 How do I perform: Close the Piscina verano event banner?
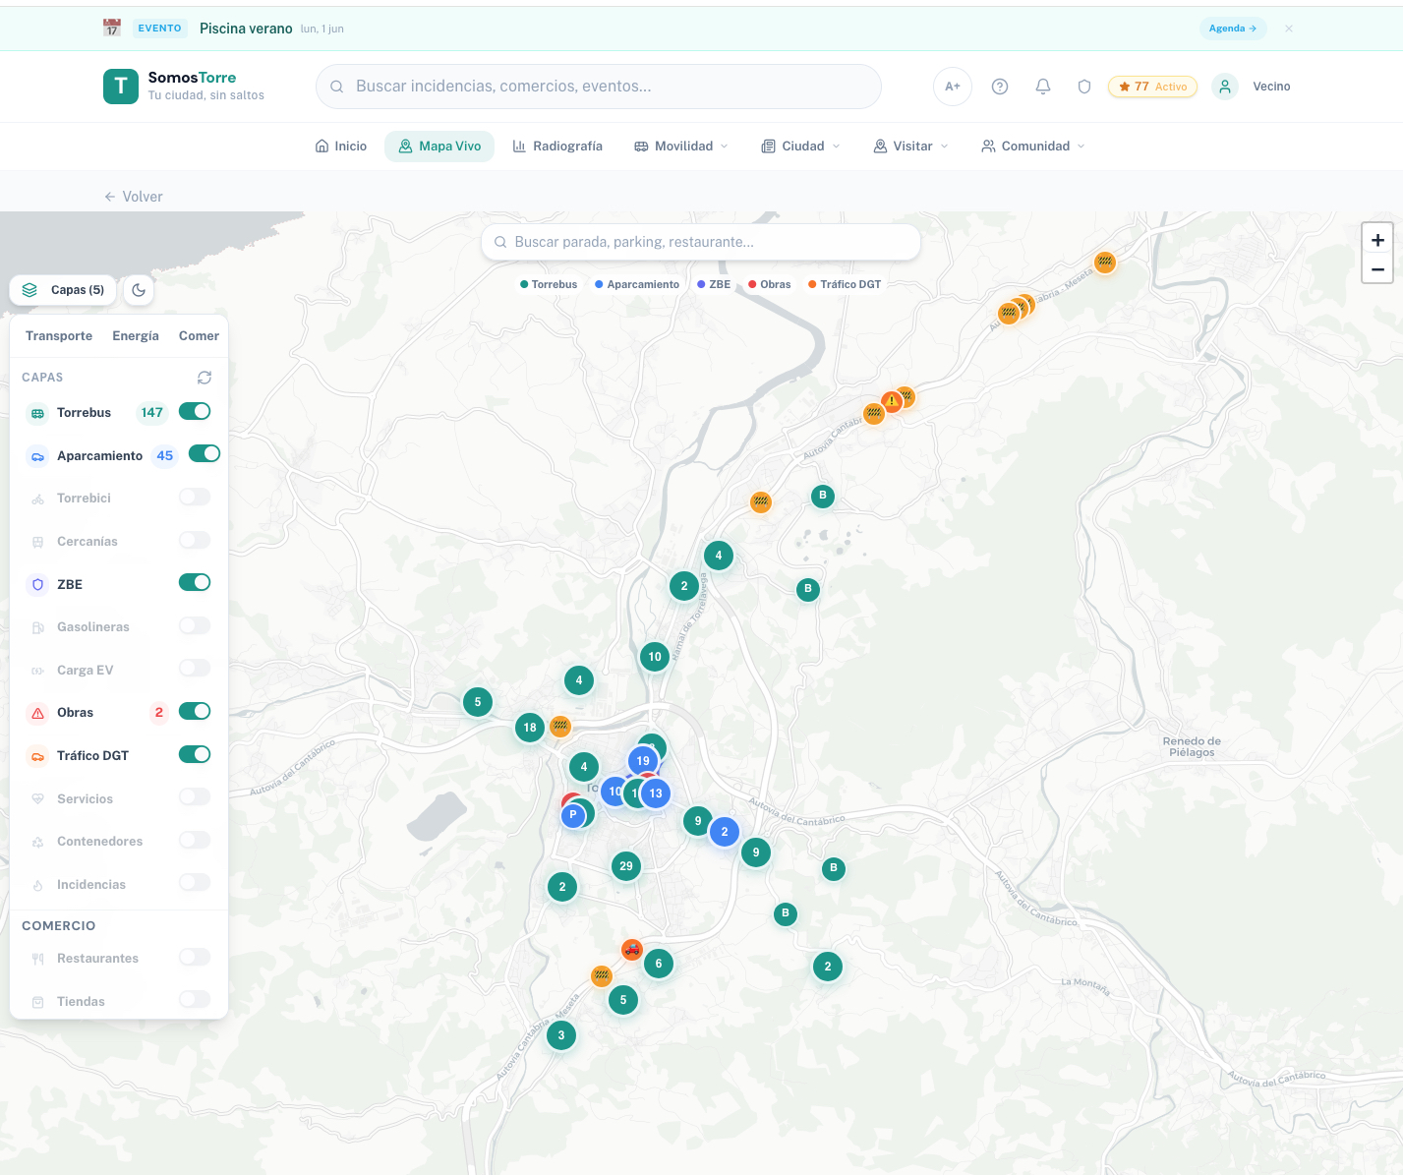[x=1289, y=29]
